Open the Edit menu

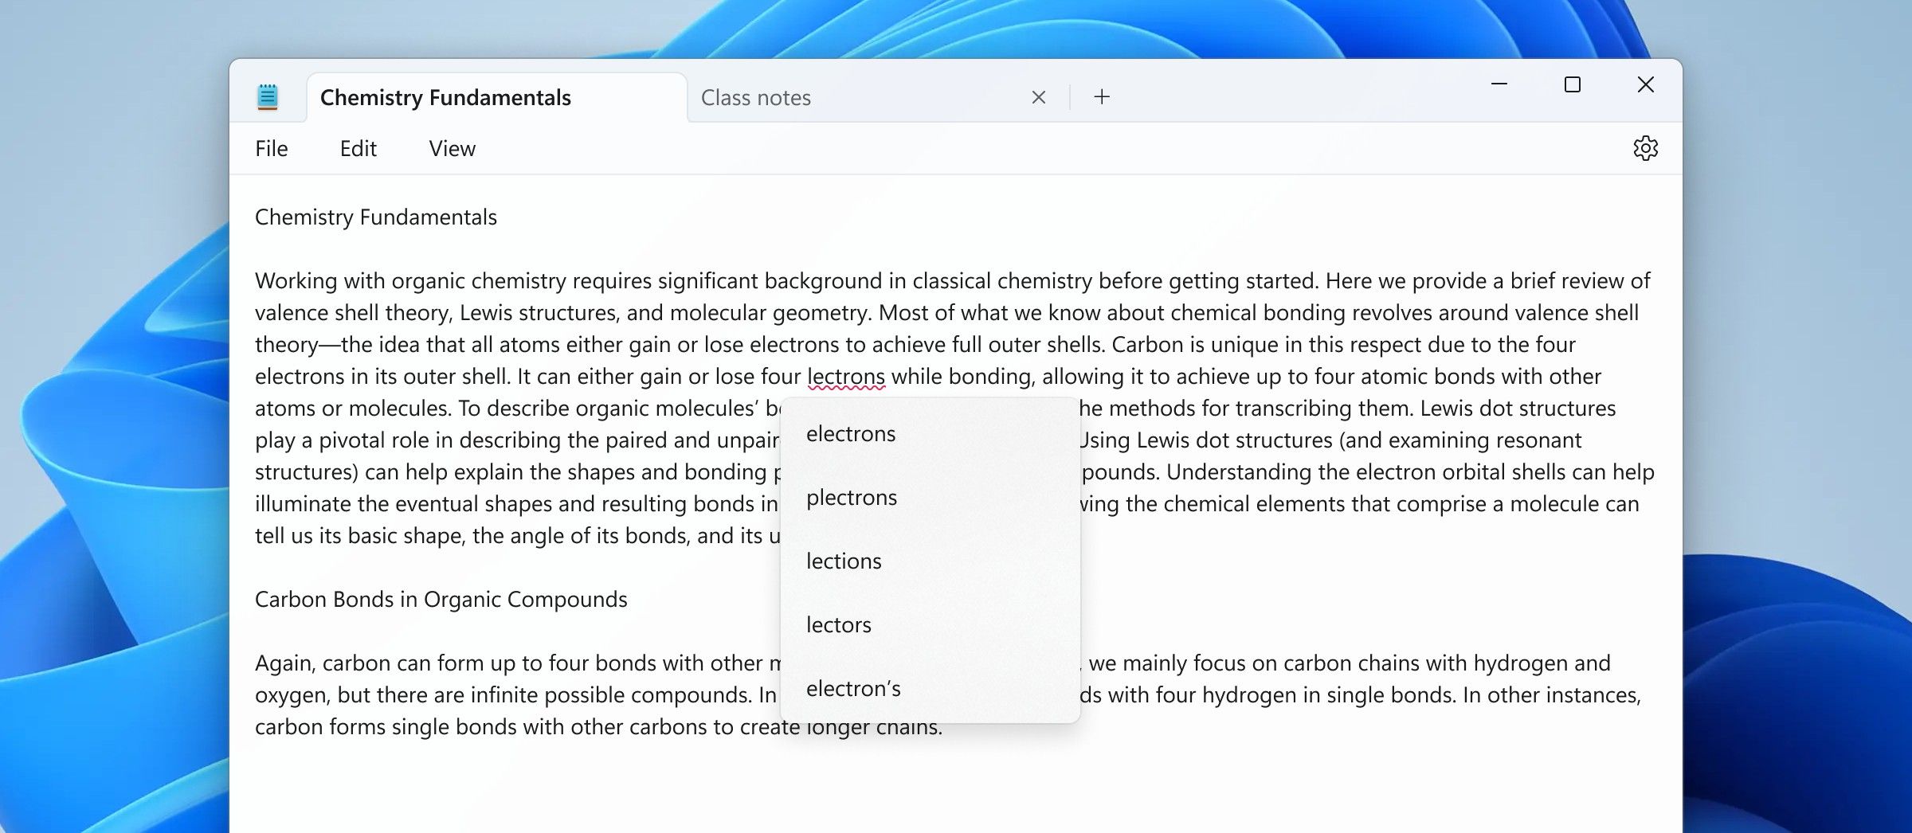pyautogui.click(x=358, y=148)
